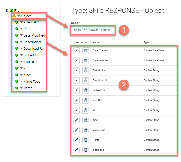181x162 pixels.
Task: Select the File root tree item
Action: (17, 11)
